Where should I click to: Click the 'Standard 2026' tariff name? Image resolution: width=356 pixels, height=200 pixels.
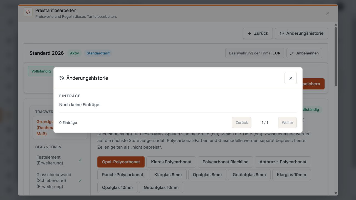point(47,53)
